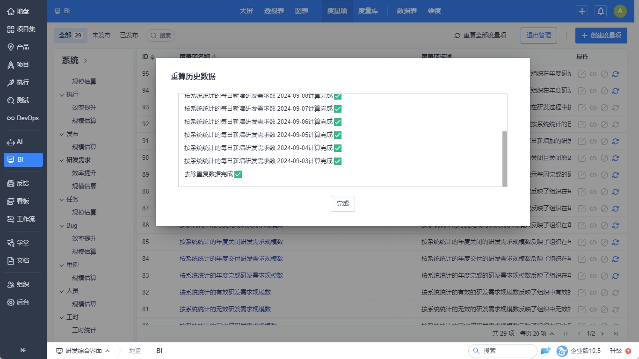Open the 研发综合界面 switcher dropdown
The height and width of the screenshot is (359, 639).
coord(83,351)
